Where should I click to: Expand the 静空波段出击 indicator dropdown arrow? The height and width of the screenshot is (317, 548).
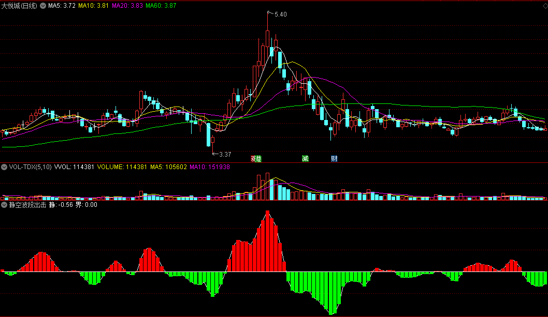click(4, 205)
